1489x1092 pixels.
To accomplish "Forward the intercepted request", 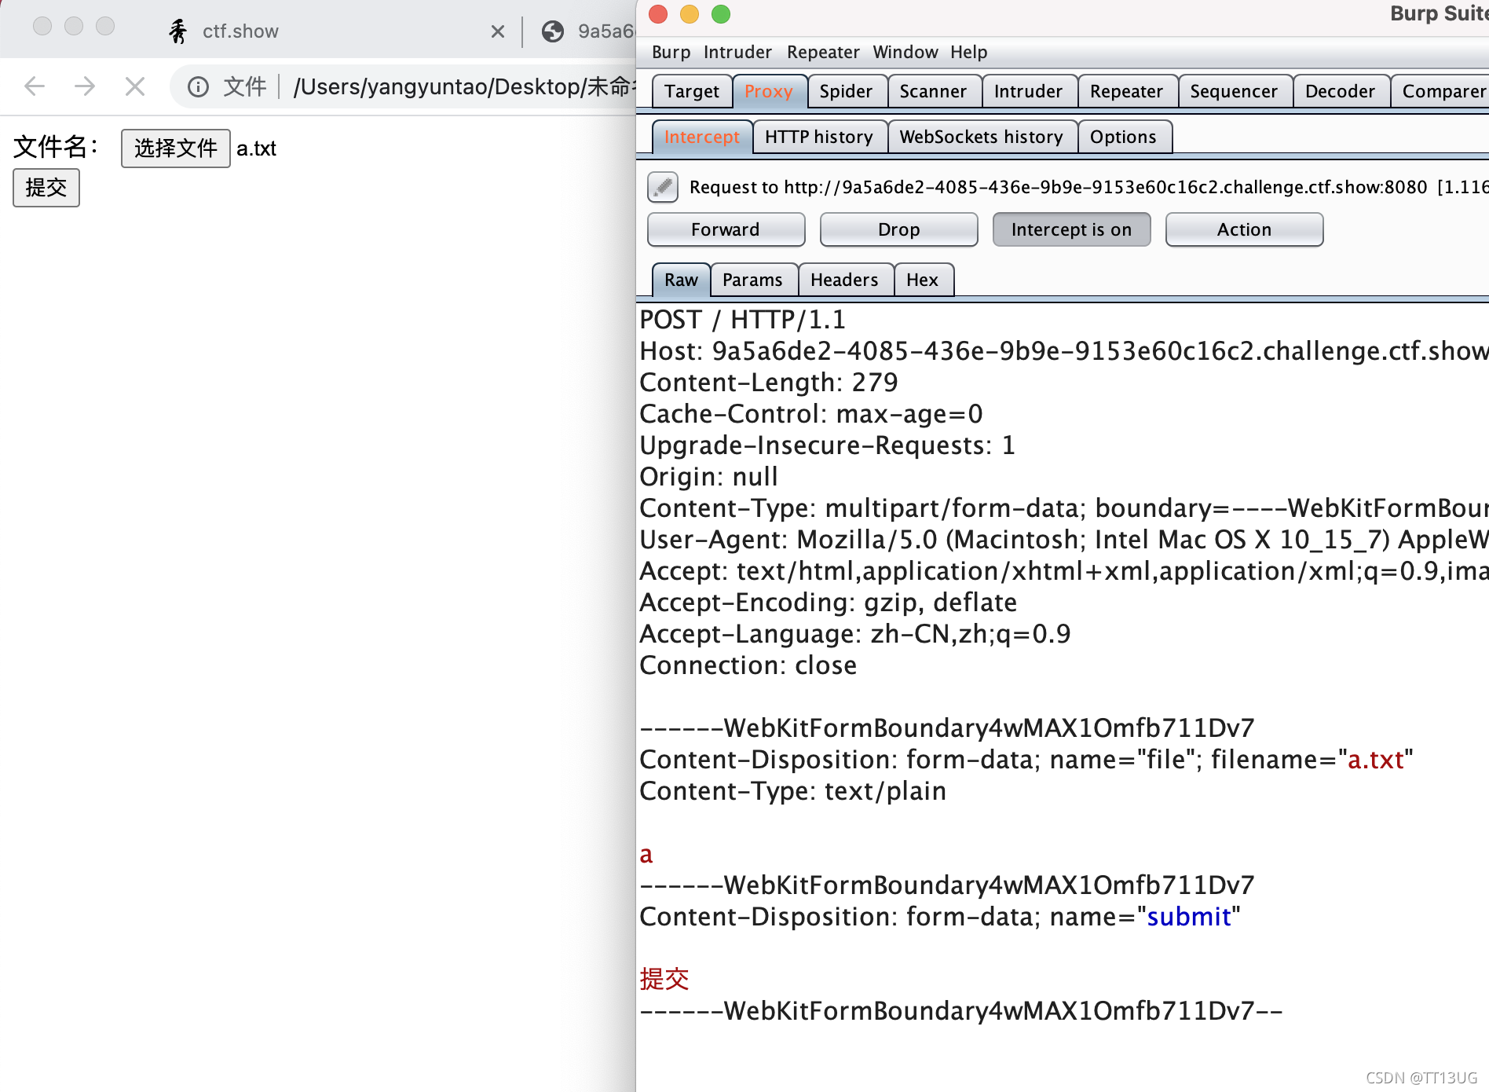I will click(726, 229).
